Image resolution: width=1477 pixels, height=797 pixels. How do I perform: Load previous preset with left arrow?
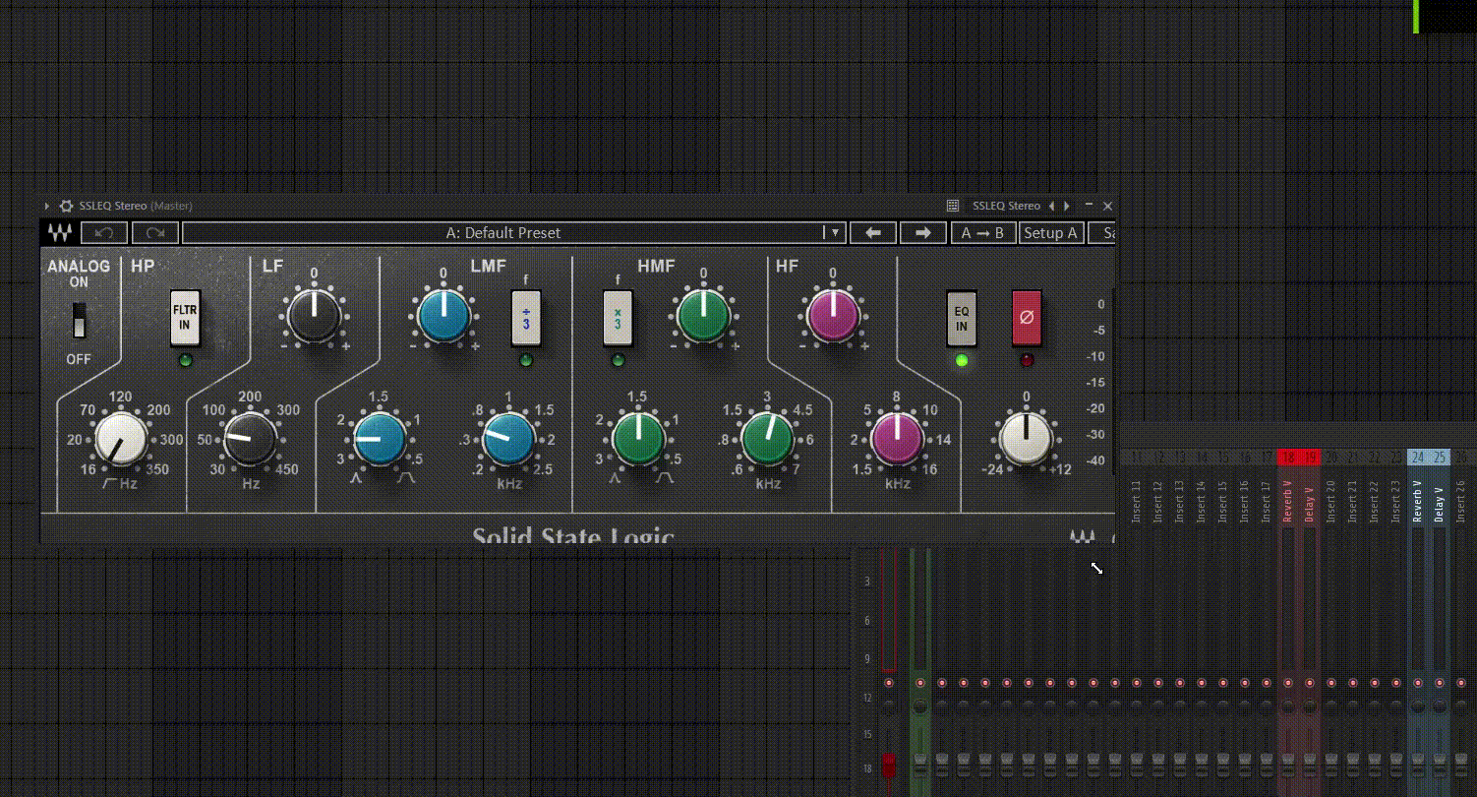click(x=872, y=233)
